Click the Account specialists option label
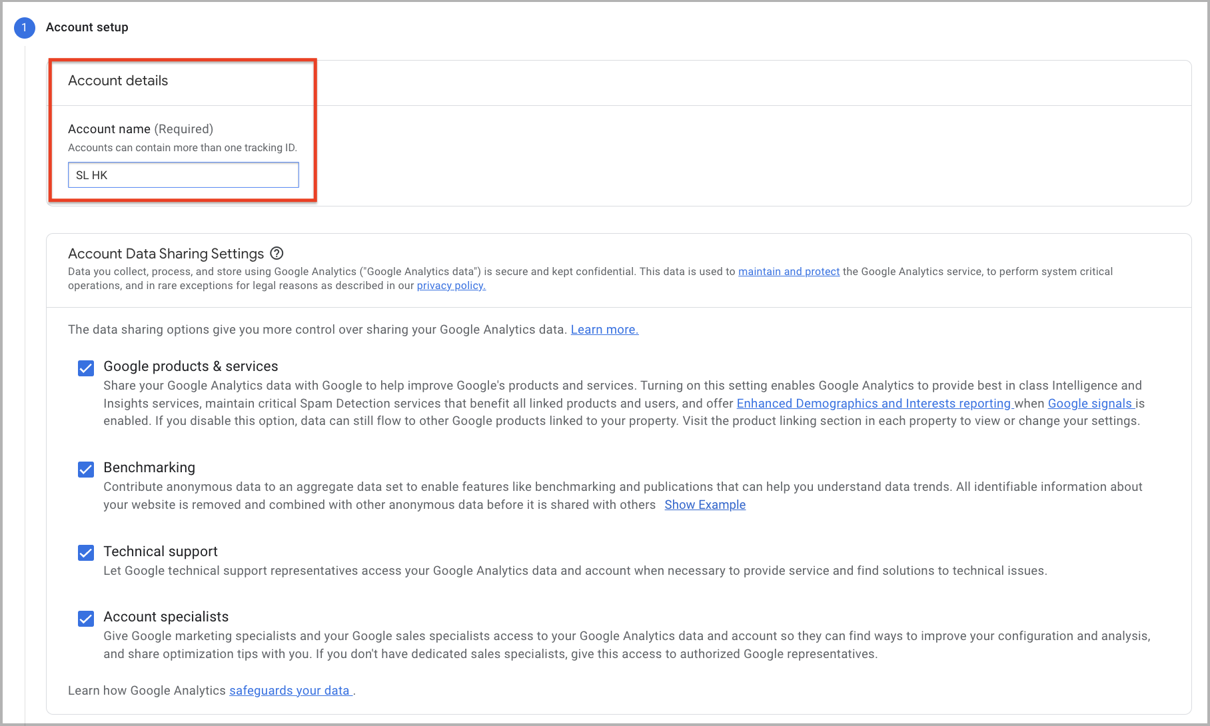The width and height of the screenshot is (1210, 726). pyautogui.click(x=166, y=617)
